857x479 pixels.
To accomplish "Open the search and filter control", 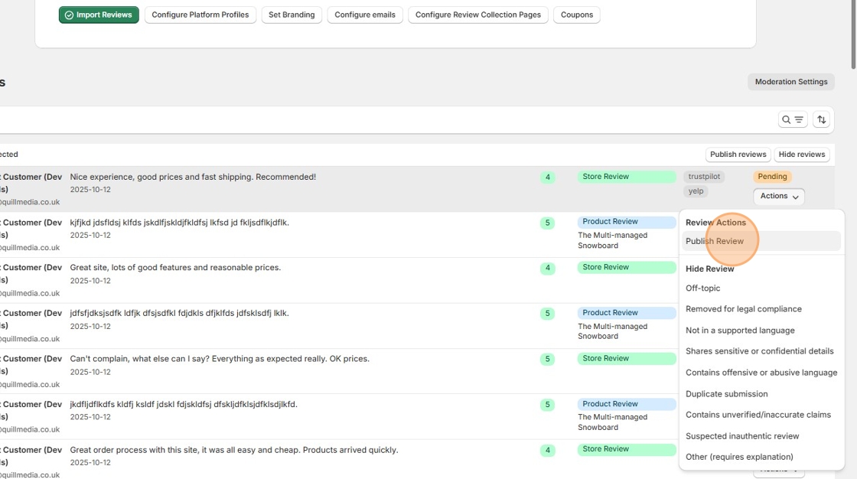I will click(792, 119).
